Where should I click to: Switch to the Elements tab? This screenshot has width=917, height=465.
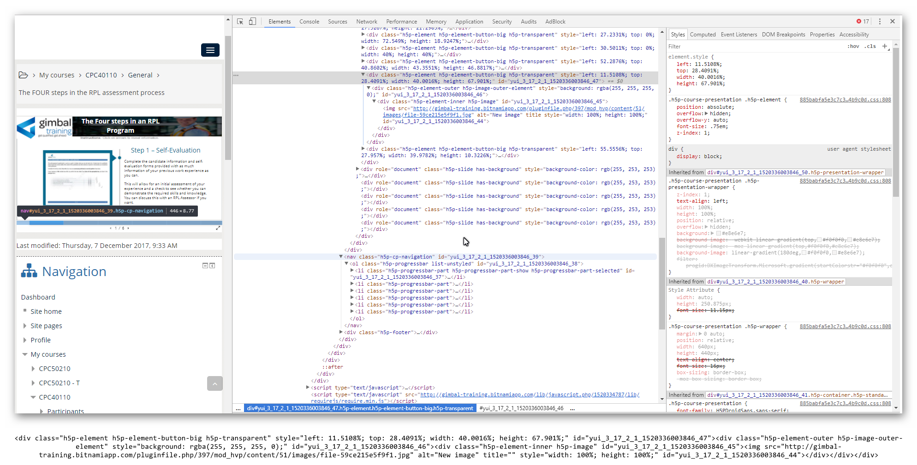(x=280, y=22)
